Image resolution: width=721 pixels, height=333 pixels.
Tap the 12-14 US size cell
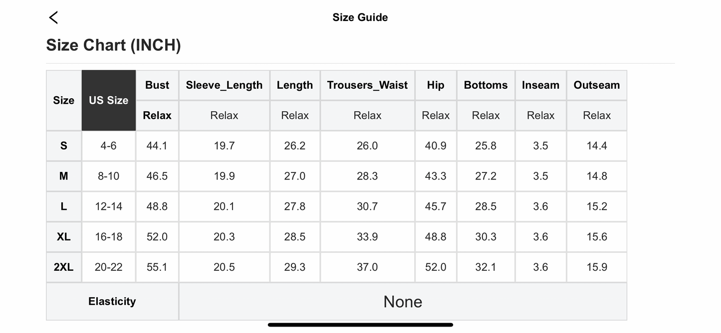click(109, 206)
